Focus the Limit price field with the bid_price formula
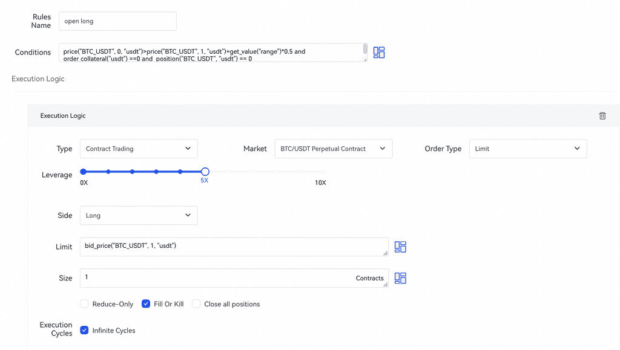Image resolution: width=620 pixels, height=350 pixels. pyautogui.click(x=234, y=246)
